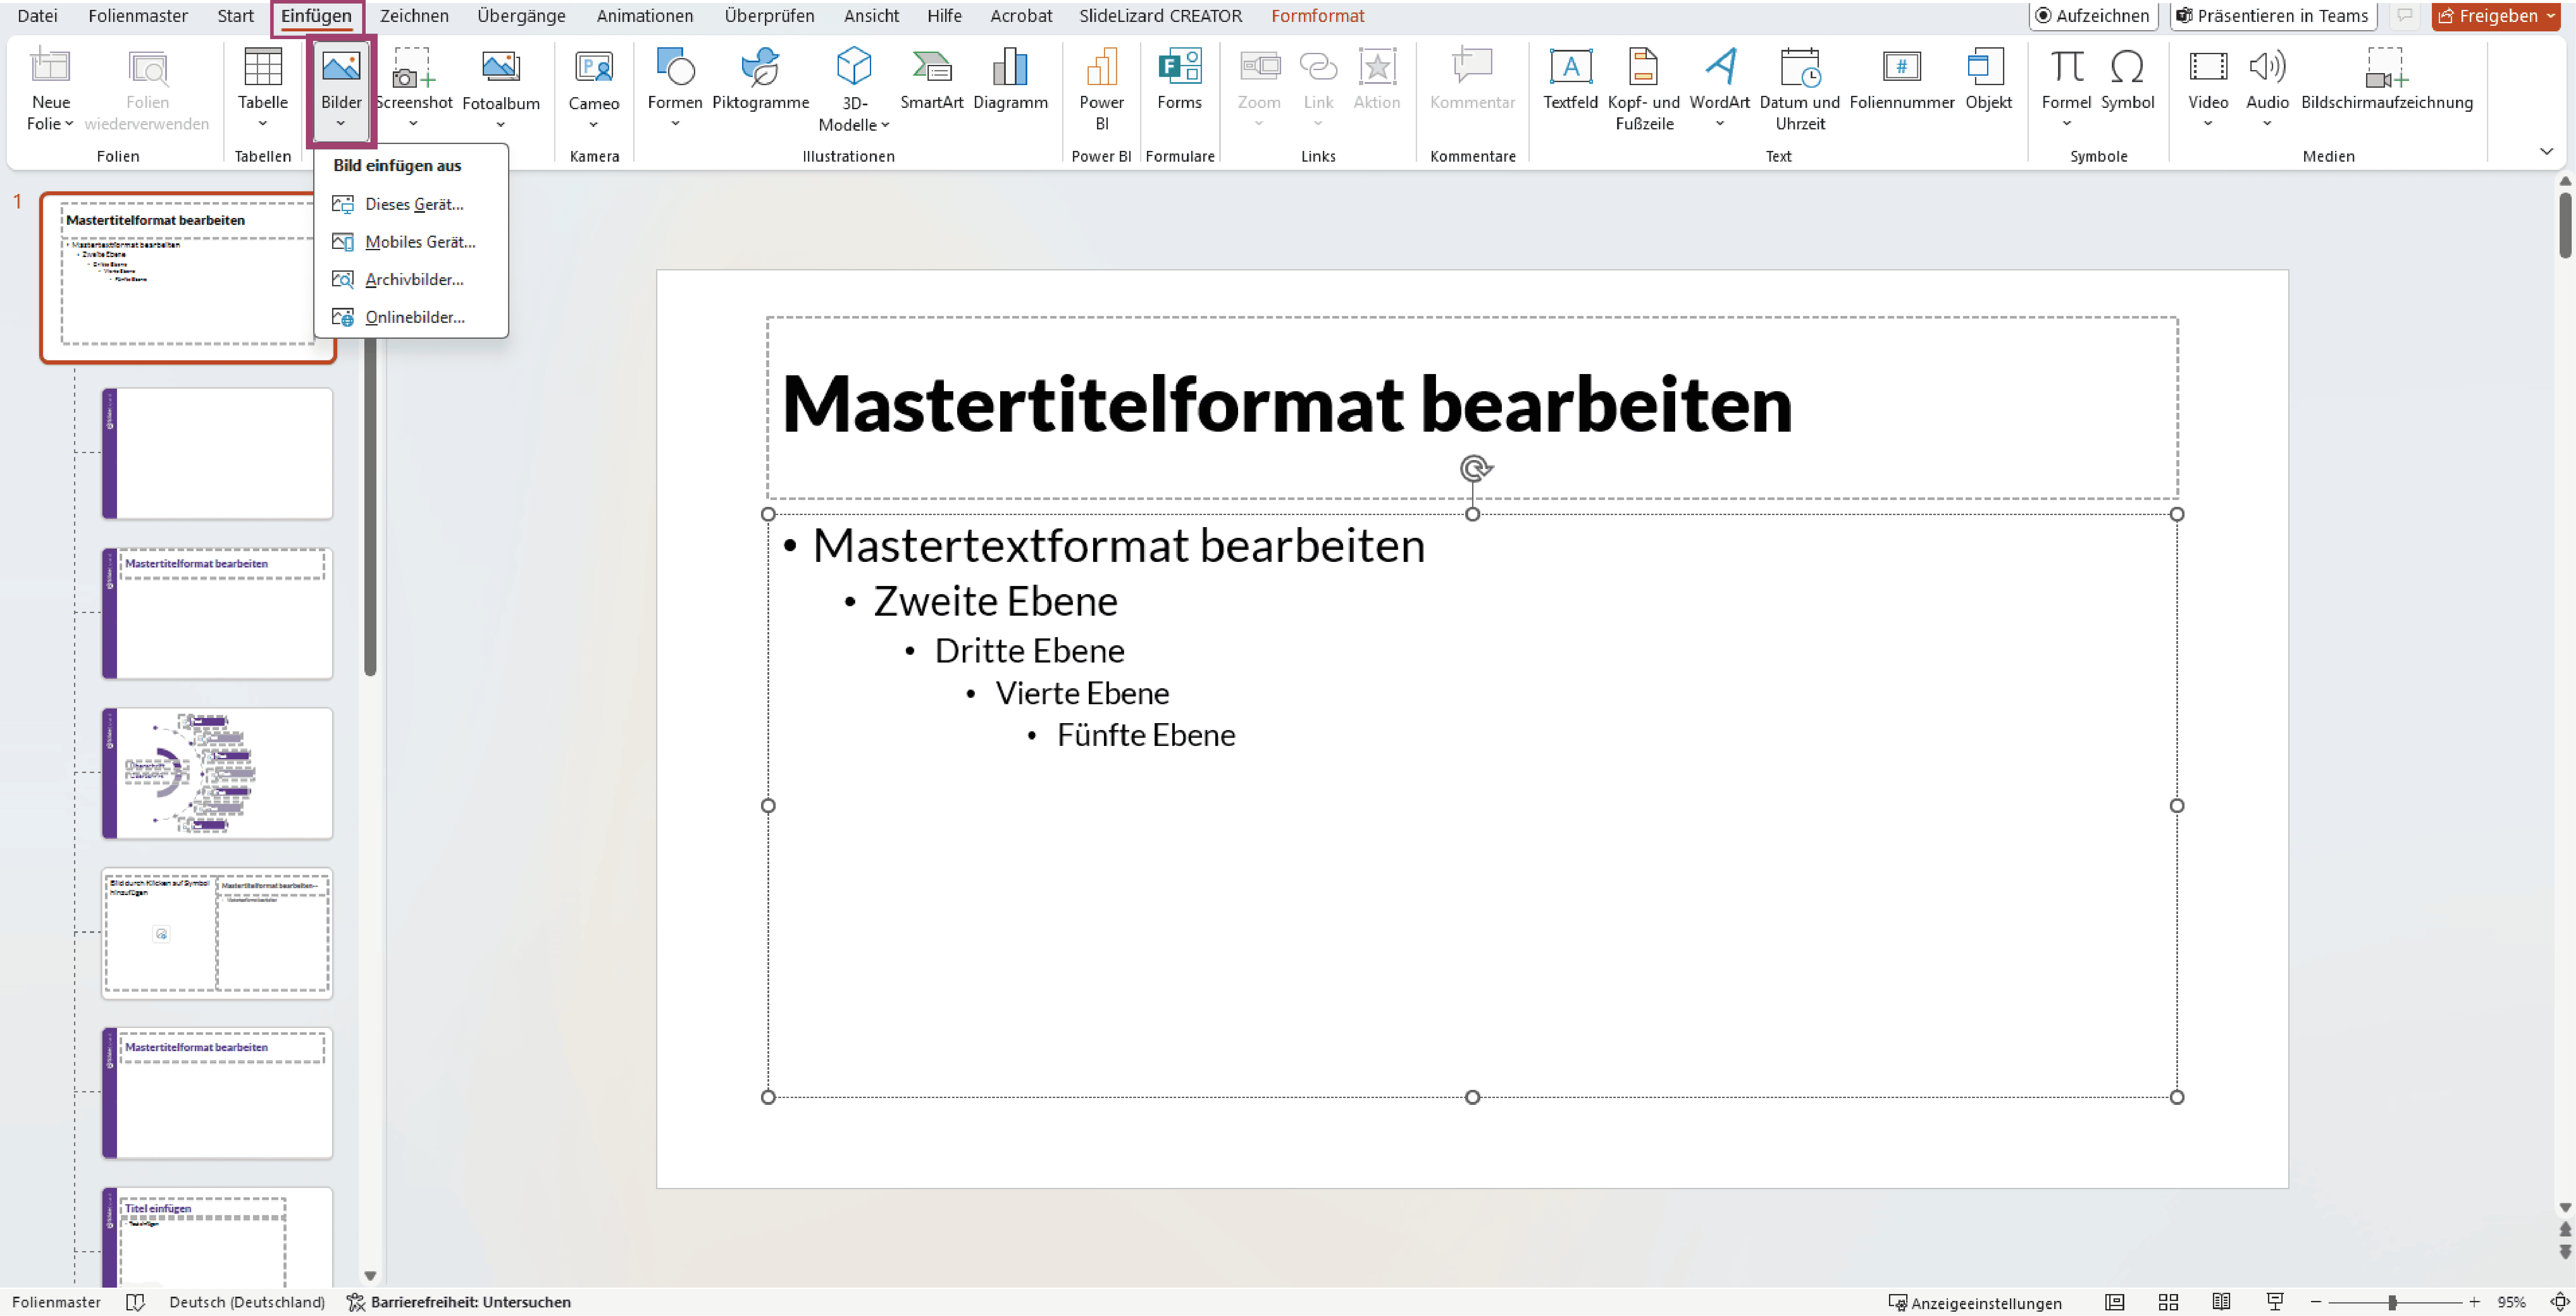Screen dimensions: 2576x1316
Task: Choose Dieses Gerät... from menu
Action: point(411,204)
